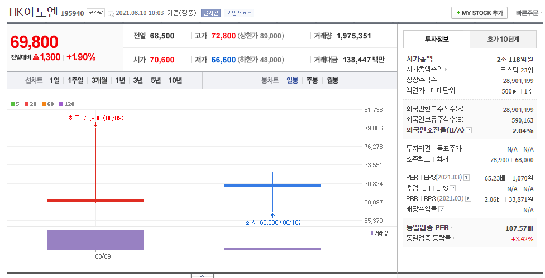Click the 시가 value 70,600
The width and height of the screenshot is (545, 278).
[x=162, y=60]
